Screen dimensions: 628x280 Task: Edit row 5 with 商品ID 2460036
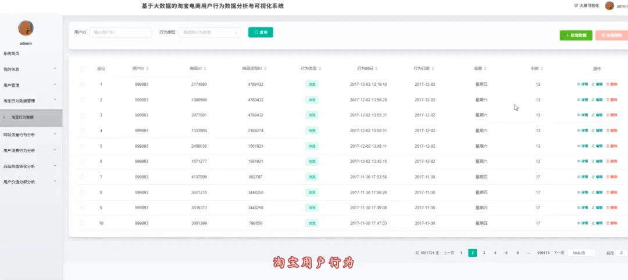click(x=597, y=146)
